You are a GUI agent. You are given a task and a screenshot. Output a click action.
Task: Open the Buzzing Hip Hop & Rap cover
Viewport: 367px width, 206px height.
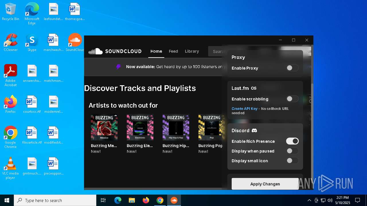(x=176, y=127)
